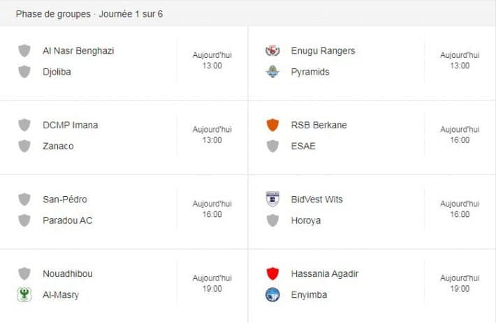
Task: Click the blue Enyimba club logo
Action: coord(272,294)
